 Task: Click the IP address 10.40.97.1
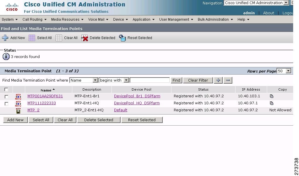tap(248, 103)
